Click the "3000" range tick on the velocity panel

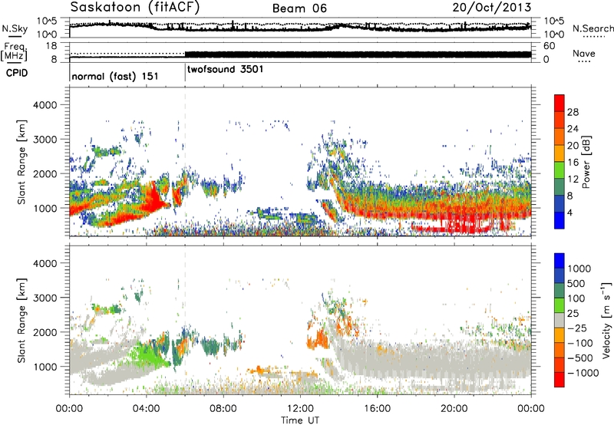45,298
